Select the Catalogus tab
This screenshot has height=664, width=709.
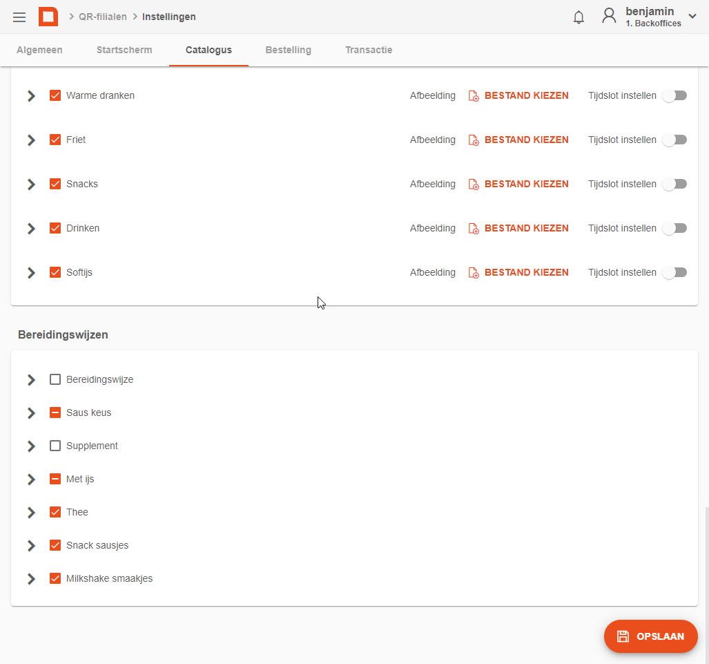pyautogui.click(x=208, y=50)
